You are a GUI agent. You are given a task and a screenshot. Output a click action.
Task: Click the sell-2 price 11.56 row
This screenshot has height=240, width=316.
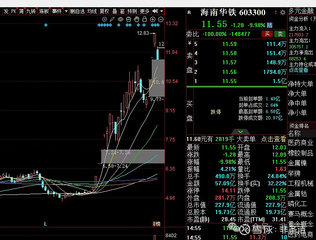(x=240, y=72)
